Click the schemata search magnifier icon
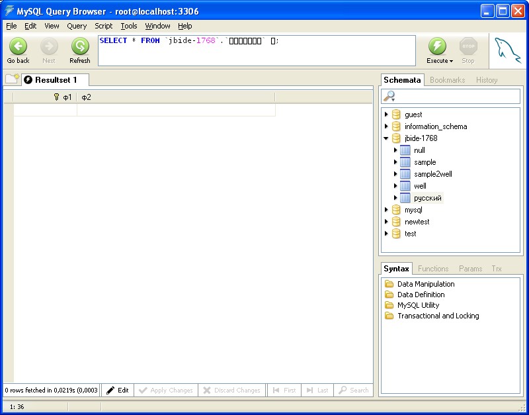Viewport: 529px width, 415px height. point(389,97)
